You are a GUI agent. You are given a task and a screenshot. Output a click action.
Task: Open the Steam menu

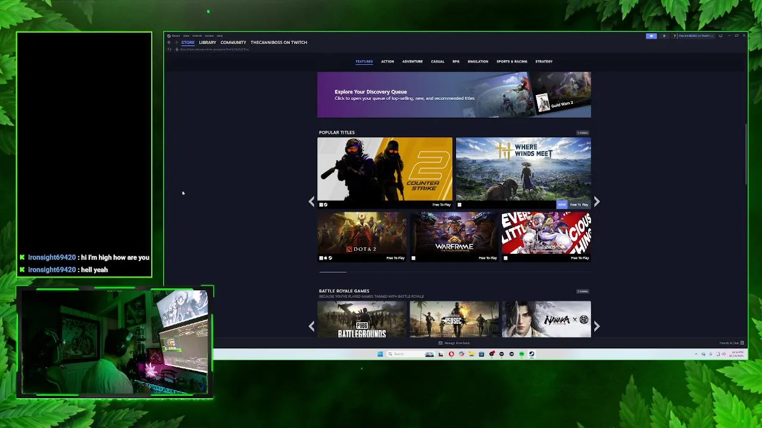coord(176,36)
